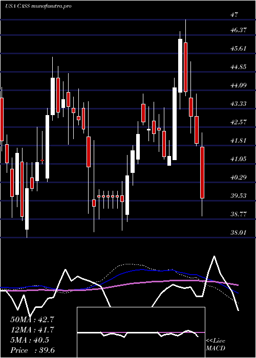Click the 41.05 price axis label
Screen dimensions: 256x358
pos(239,159)
